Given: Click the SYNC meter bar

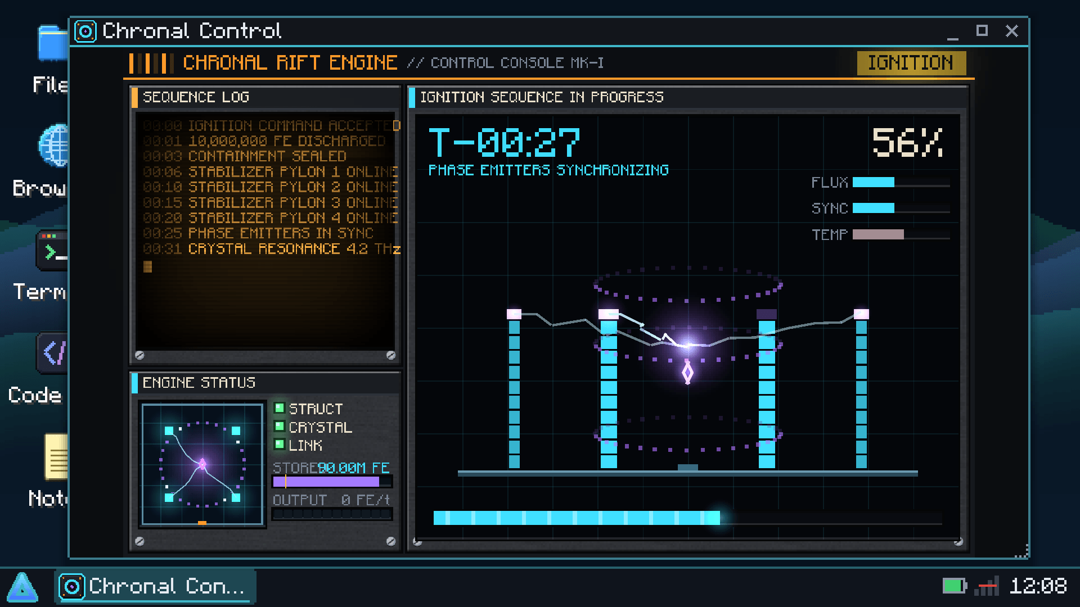Looking at the screenshot, I should click(x=901, y=208).
